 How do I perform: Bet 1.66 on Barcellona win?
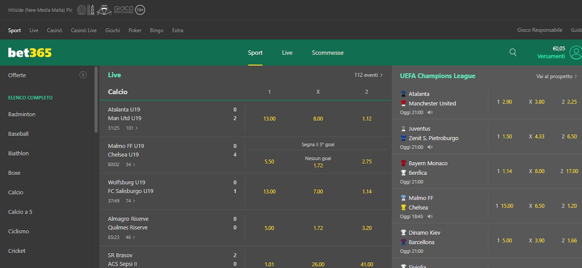pos(569,240)
